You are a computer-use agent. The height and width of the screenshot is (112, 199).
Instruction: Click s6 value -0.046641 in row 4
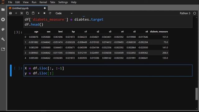[x=143, y=58]
